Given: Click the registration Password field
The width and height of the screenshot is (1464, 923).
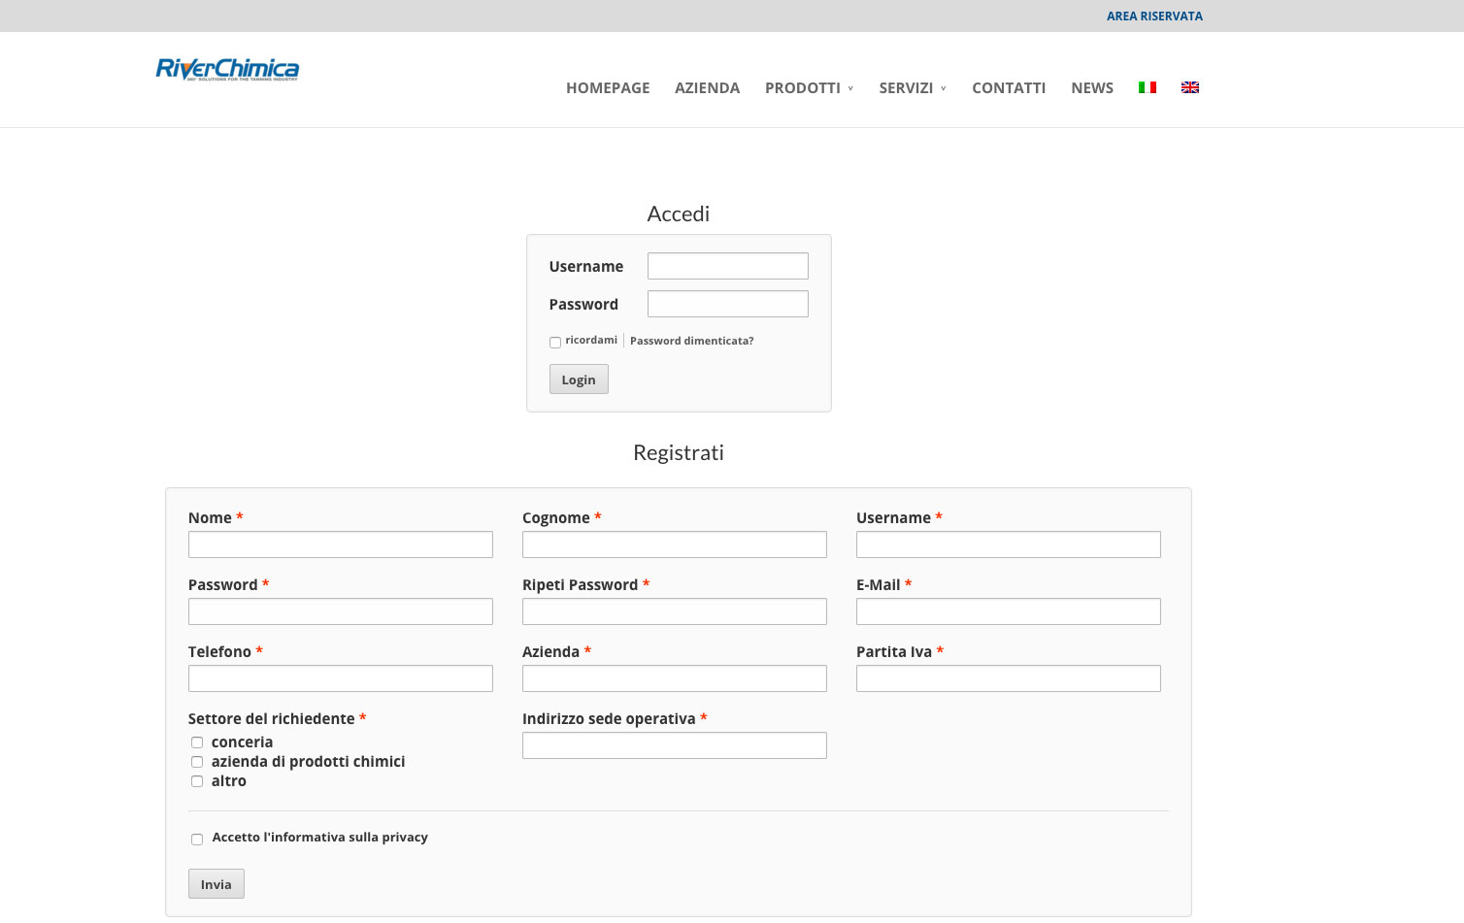Looking at the screenshot, I should pyautogui.click(x=341, y=611).
